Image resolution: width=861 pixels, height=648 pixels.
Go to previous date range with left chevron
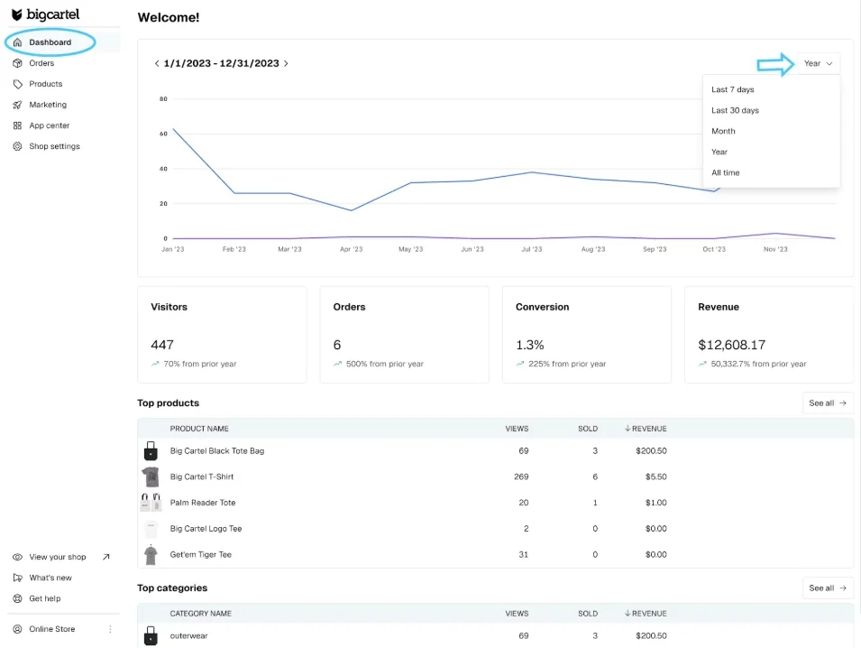coord(156,63)
